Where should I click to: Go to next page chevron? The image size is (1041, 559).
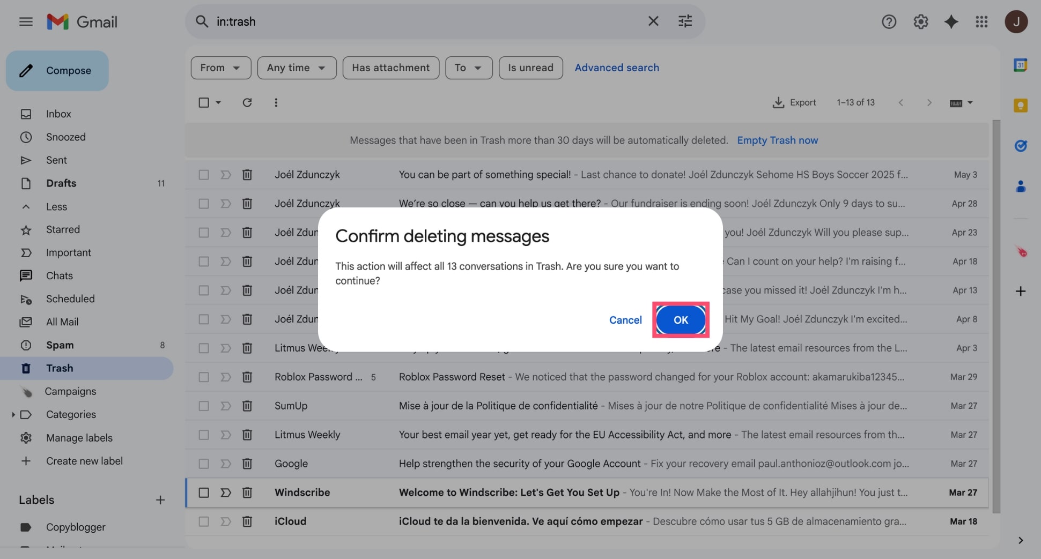pos(929,102)
